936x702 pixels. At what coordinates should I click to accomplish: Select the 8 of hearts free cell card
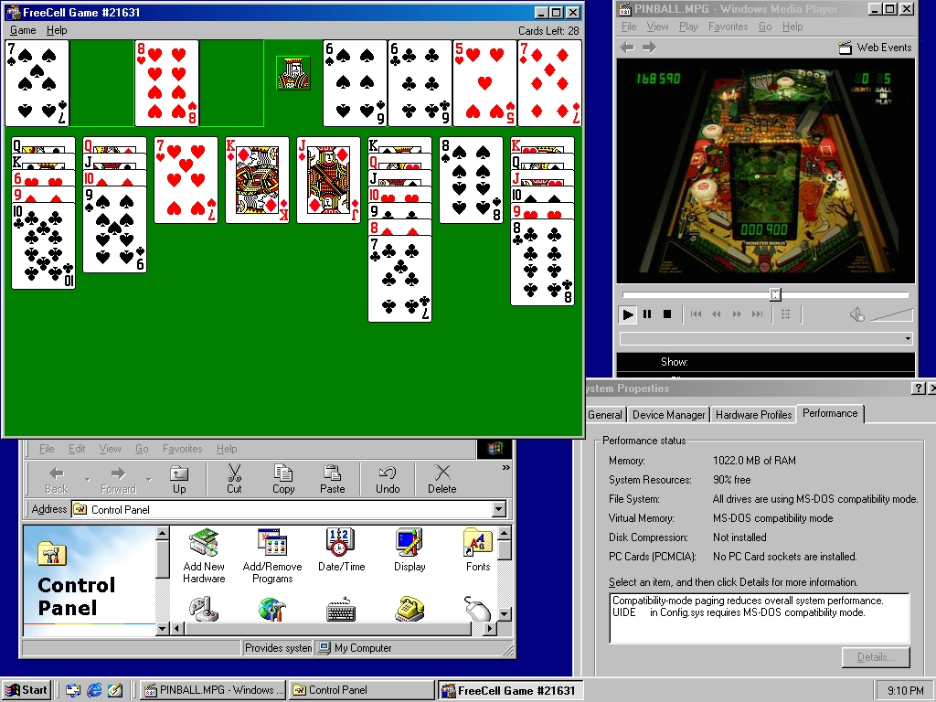(166, 83)
